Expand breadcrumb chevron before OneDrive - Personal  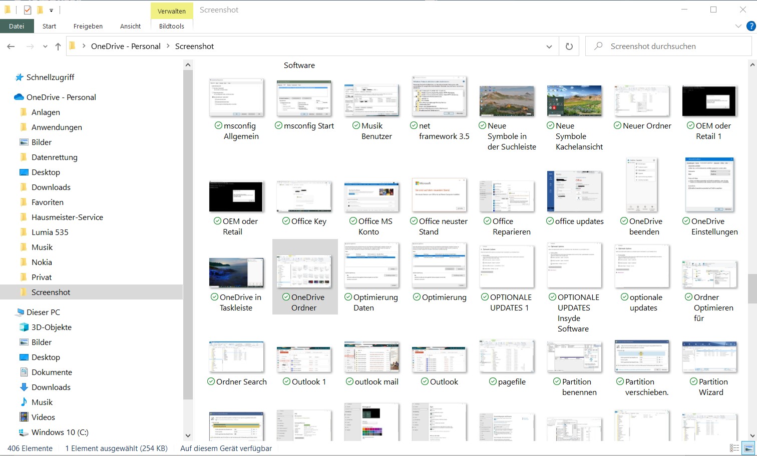click(84, 46)
